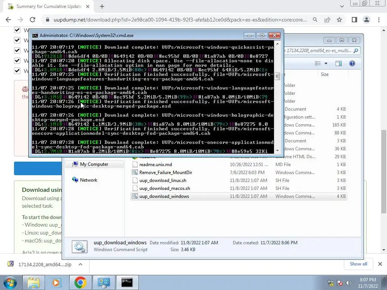The height and width of the screenshot is (290, 387).
Task: Bookmark this page with star icon
Action: click(x=339, y=20)
